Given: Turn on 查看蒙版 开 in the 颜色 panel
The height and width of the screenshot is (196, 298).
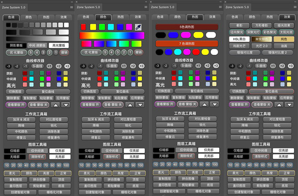Looking at the screenshot, I should [91, 105].
